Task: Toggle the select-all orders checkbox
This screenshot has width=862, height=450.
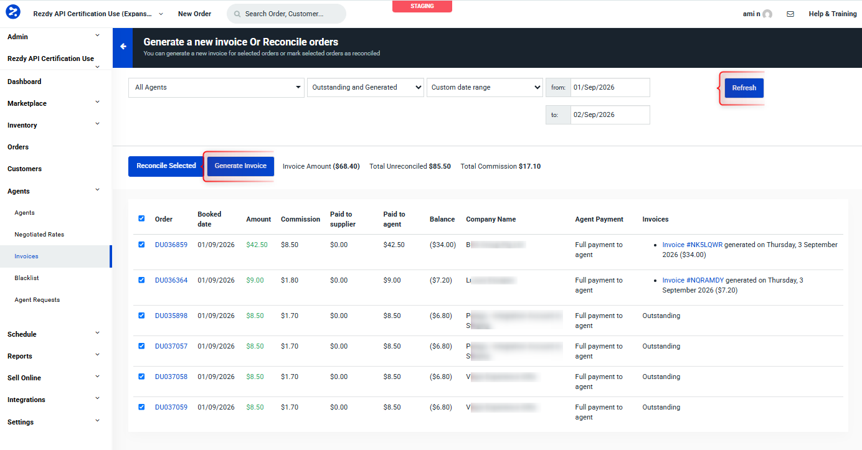Action: [141, 218]
